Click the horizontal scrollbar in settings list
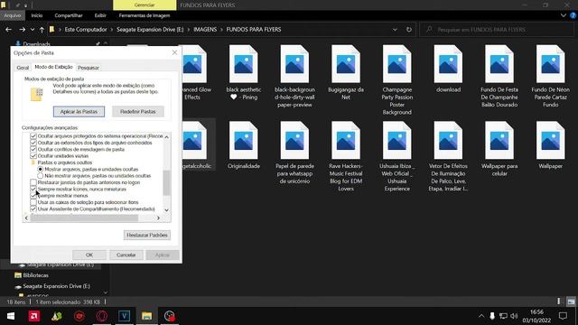 pyautogui.click(x=84, y=218)
